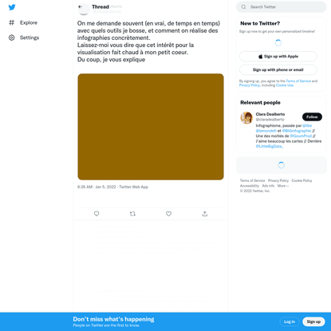Click the search magnifier icon

coord(243,7)
